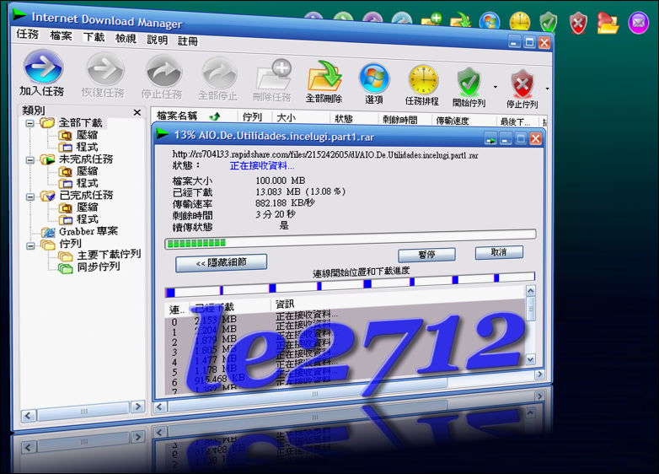Open dropdown arrow next to 開始佇列
The height and width of the screenshot is (474, 659).
tap(496, 87)
